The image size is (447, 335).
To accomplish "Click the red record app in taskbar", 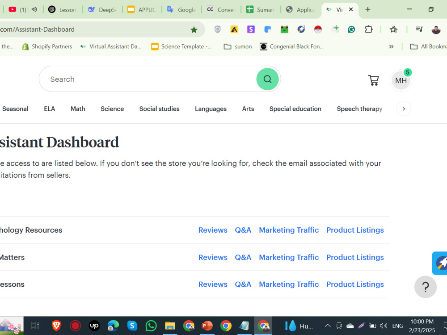I will pyautogui.click(x=75, y=326).
